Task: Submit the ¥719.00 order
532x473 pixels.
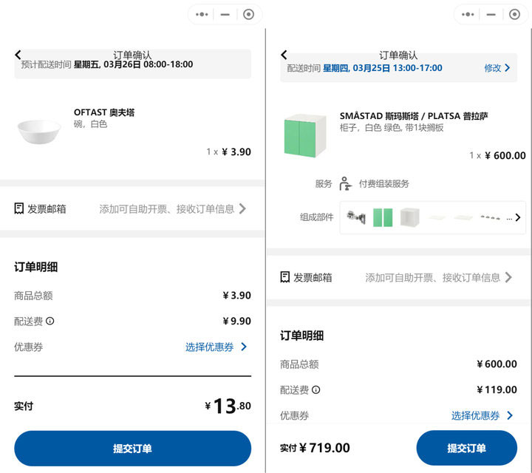Action: coord(466,449)
